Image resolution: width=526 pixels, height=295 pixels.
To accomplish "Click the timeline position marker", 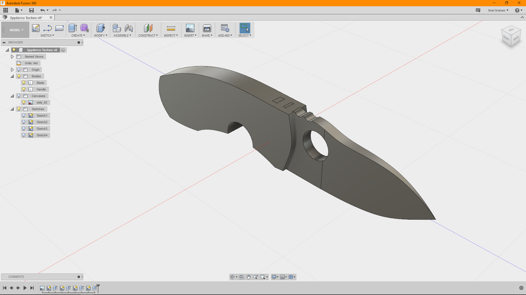I will click(98, 288).
